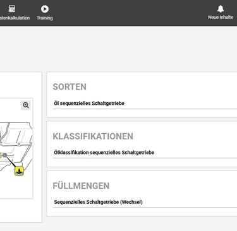Click the KLASSIFIKATIONEN section heading
This screenshot has height=231, width=237.
[93, 136]
